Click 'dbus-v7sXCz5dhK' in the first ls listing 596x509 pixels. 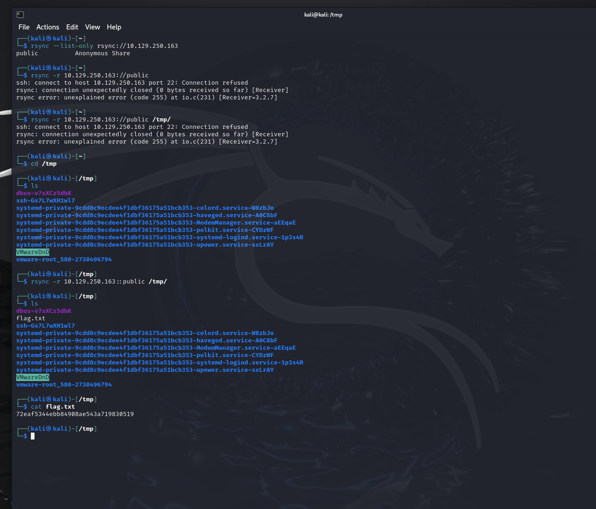(44, 193)
